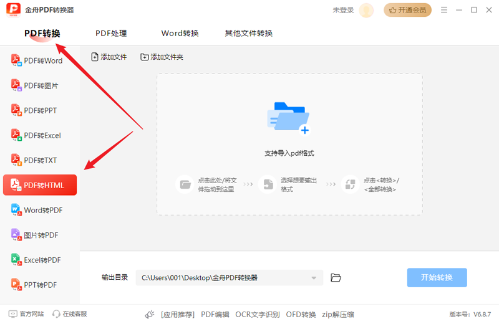Open 在线客服 online support
Screen dimensions: 499x324
[x=70, y=314]
